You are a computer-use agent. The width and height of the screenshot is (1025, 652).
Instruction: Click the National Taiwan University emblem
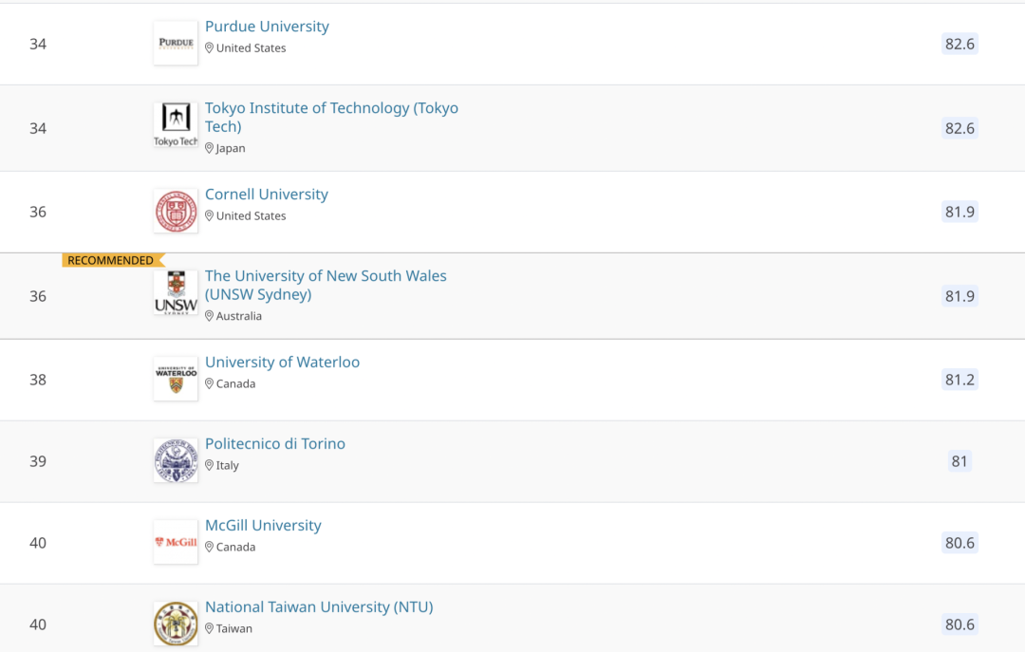point(176,624)
